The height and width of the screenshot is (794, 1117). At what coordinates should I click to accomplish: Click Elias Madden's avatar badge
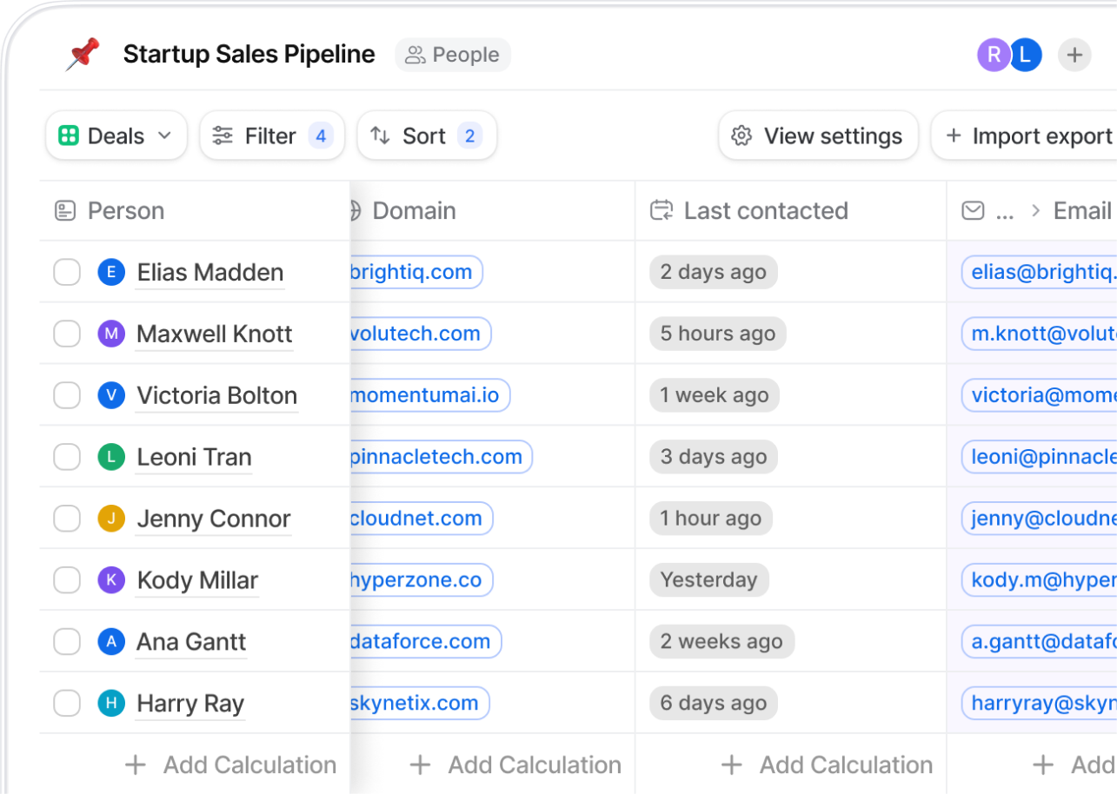(111, 273)
